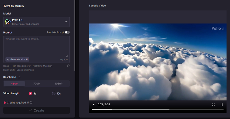Toggle the Translate Prompt switch
This screenshot has height=119, width=230.
[67, 32]
